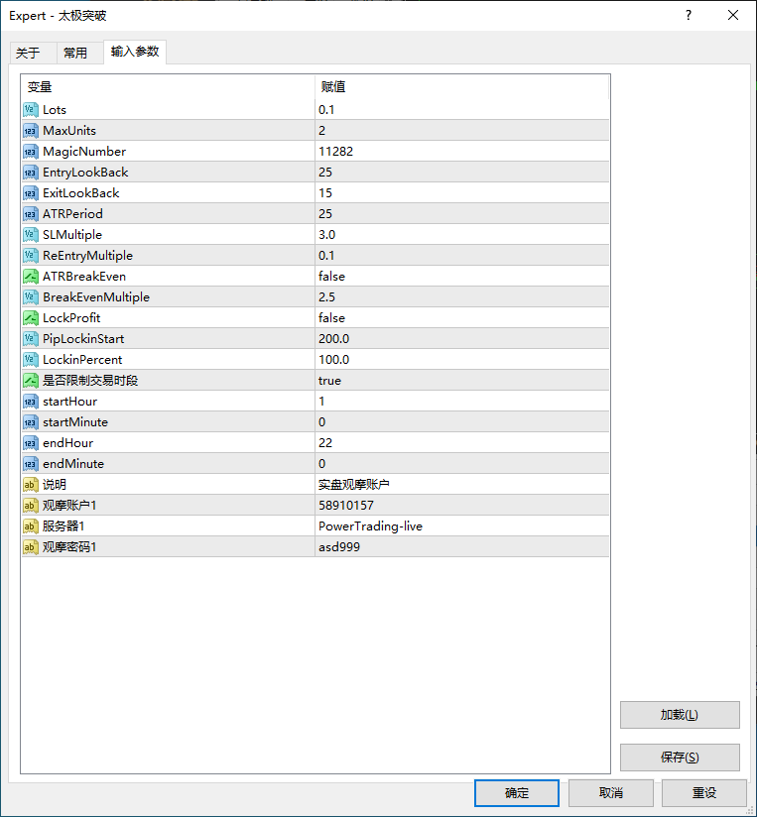Open the help question mark button

click(x=689, y=15)
